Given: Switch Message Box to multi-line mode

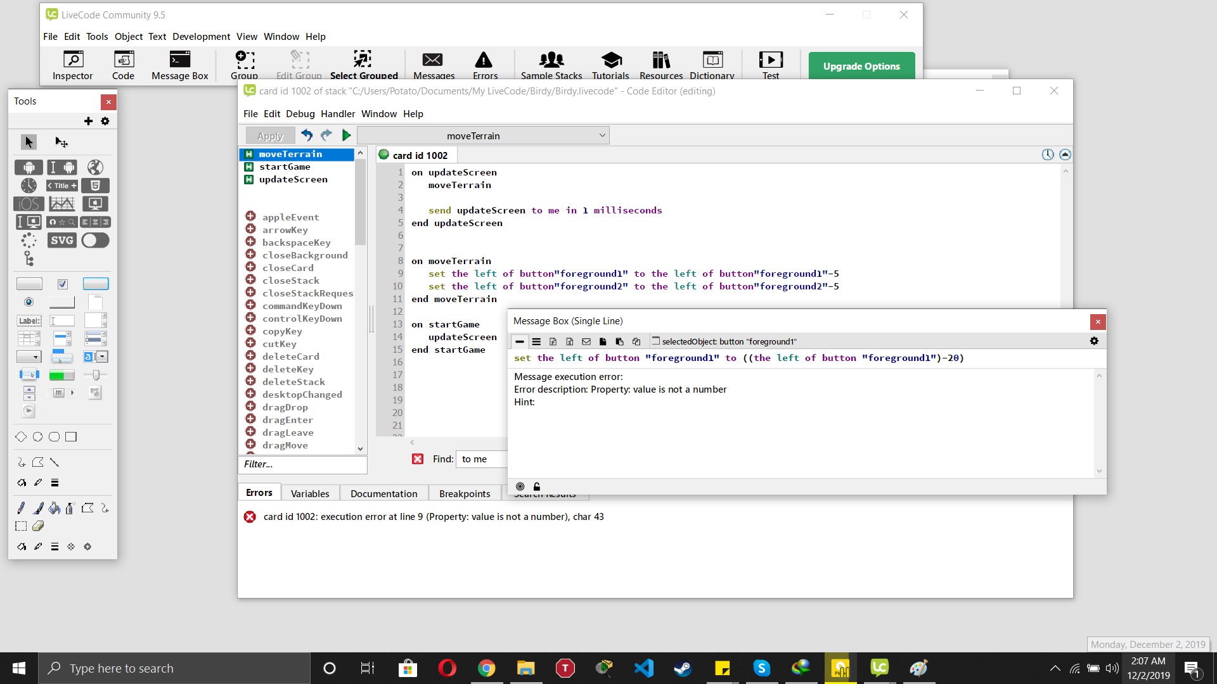Looking at the screenshot, I should point(536,341).
